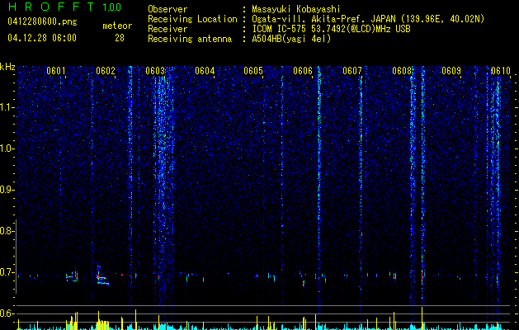Click the 1.0 frequency axis label
Viewport: 519px width, 330px height.
[x=6, y=148]
